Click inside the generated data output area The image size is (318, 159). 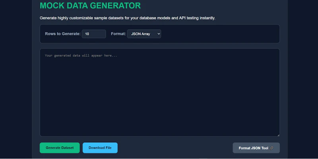(160, 92)
